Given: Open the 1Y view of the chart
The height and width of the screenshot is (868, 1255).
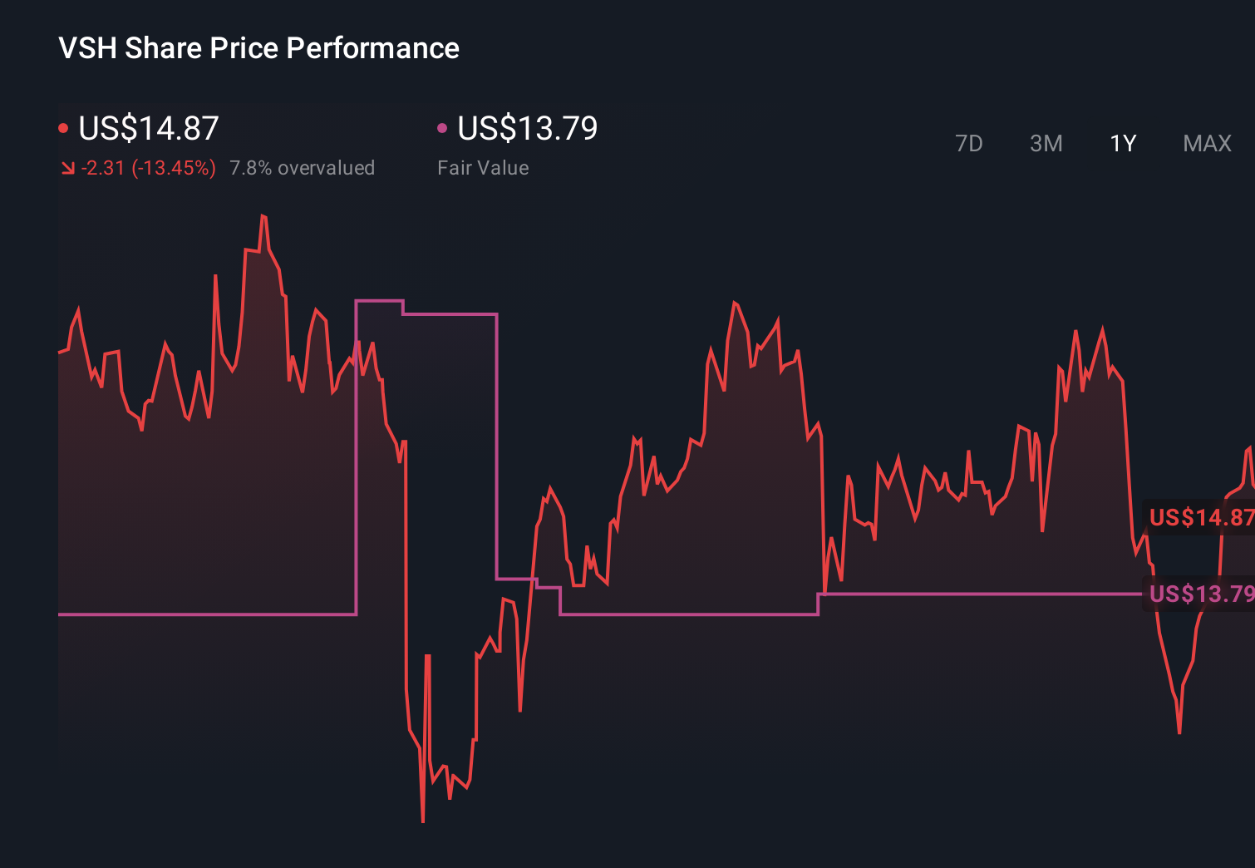Looking at the screenshot, I should [x=1122, y=144].
